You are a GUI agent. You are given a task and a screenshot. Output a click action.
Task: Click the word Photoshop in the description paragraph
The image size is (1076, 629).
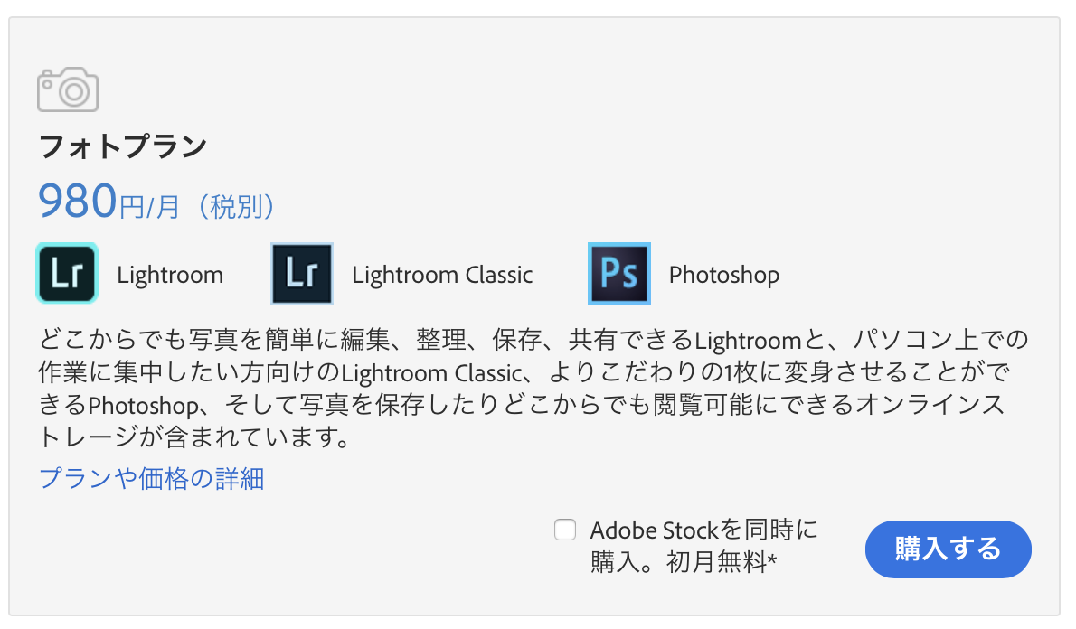144,406
